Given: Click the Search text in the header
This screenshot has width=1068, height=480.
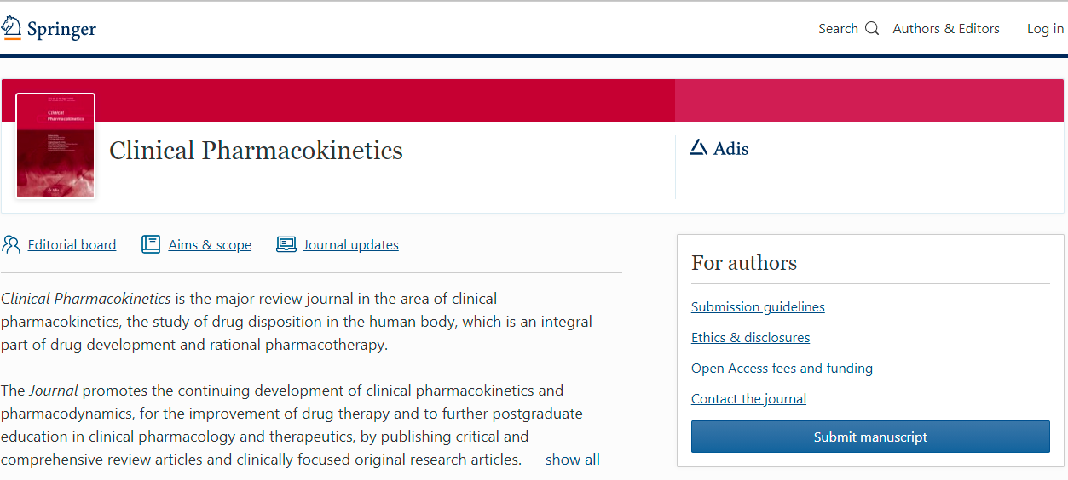Looking at the screenshot, I should [x=838, y=29].
